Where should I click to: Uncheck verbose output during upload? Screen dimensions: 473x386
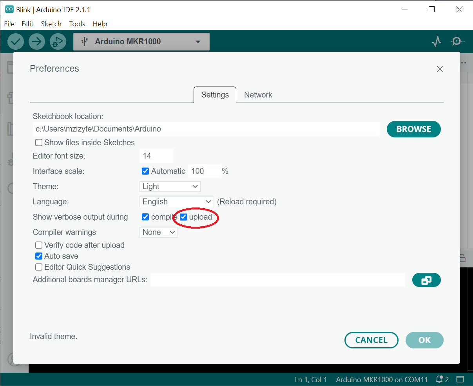183,217
